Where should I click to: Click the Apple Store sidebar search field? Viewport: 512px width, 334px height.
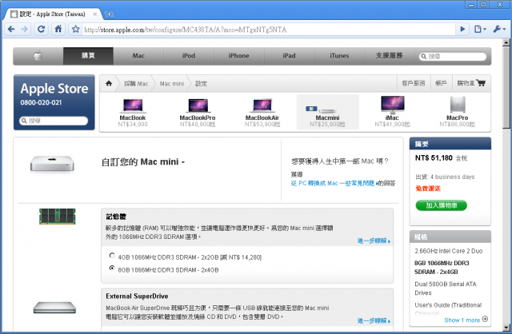[x=54, y=121]
